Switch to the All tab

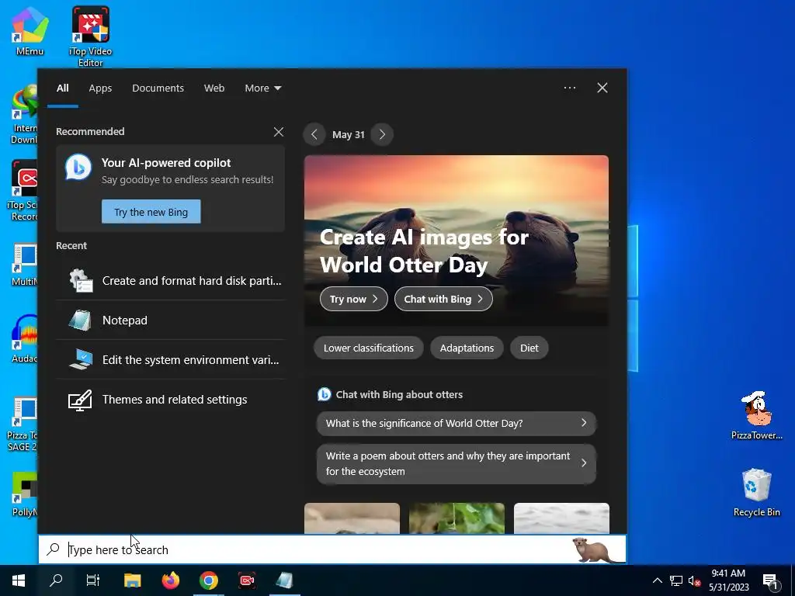62,88
